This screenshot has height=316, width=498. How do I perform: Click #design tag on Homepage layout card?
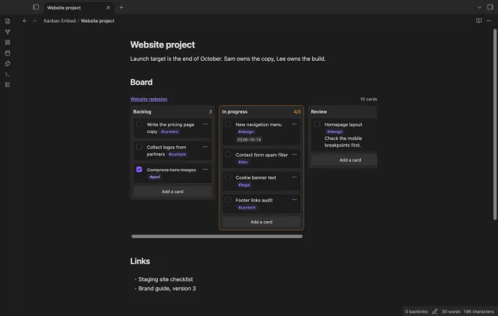tap(335, 132)
